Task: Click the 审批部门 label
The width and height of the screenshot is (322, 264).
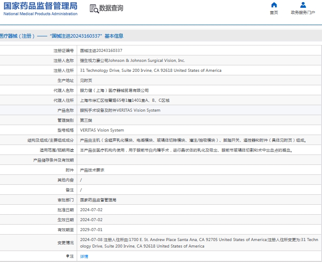Action: 65,200
